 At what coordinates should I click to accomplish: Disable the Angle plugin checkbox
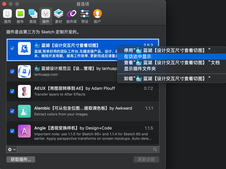pos(12,131)
